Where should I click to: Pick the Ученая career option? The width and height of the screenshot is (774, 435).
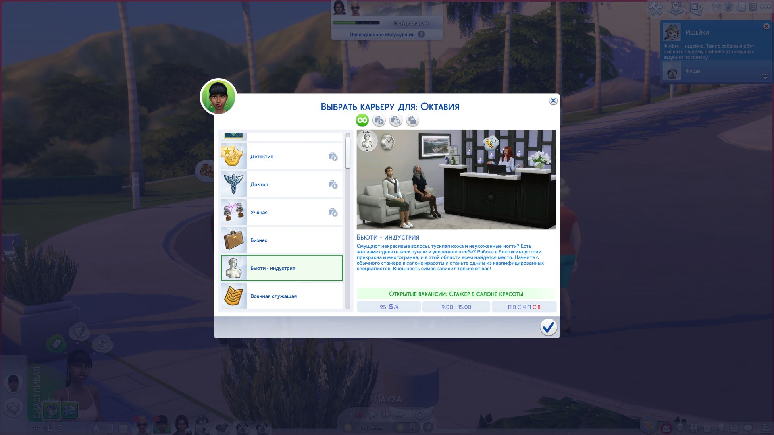point(281,212)
